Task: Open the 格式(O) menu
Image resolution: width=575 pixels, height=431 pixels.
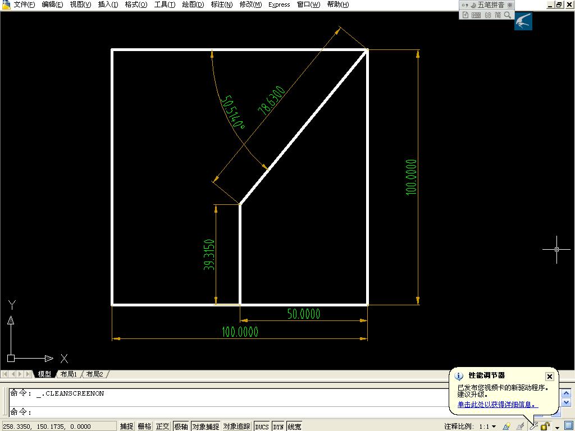Action: [136, 4]
